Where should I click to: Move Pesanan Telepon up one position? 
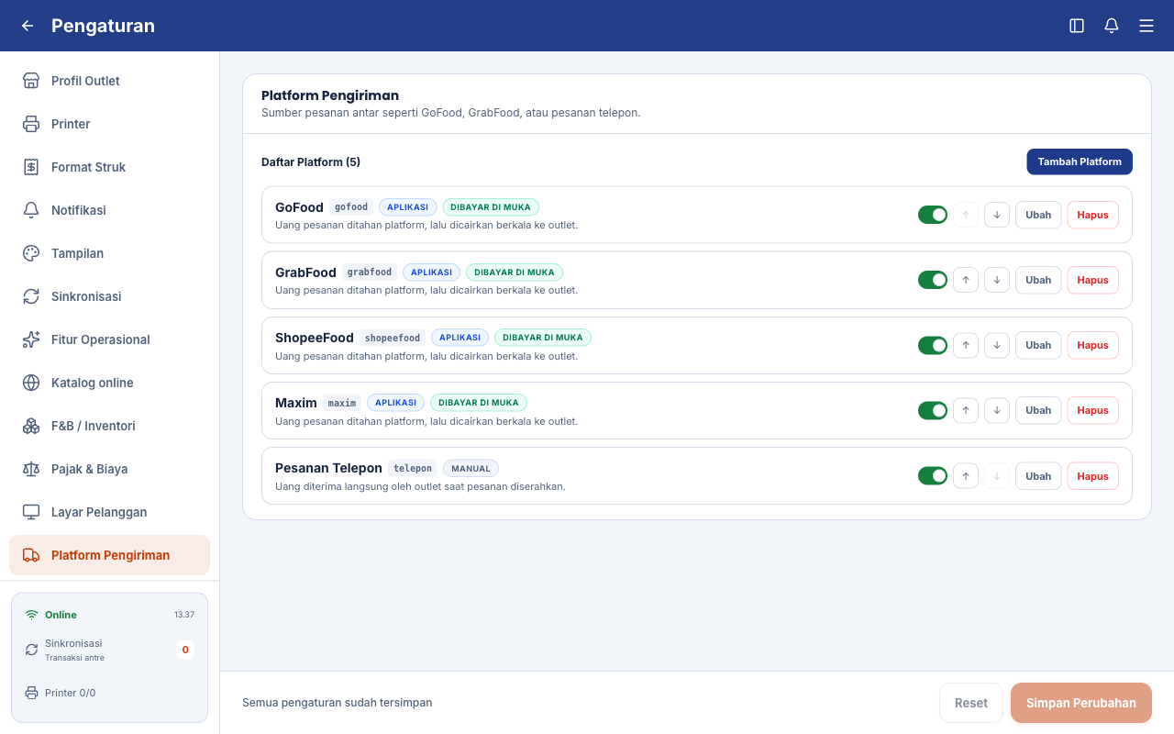(966, 476)
